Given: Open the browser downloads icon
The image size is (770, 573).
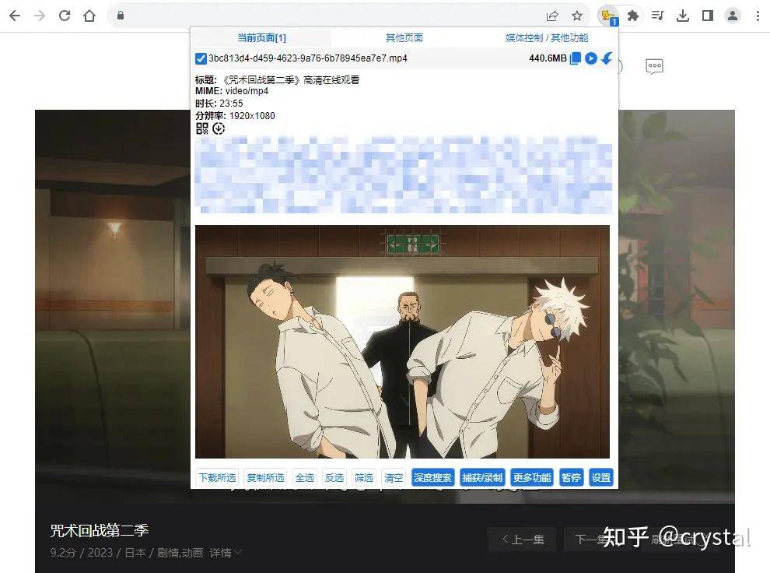Looking at the screenshot, I should pos(683,16).
